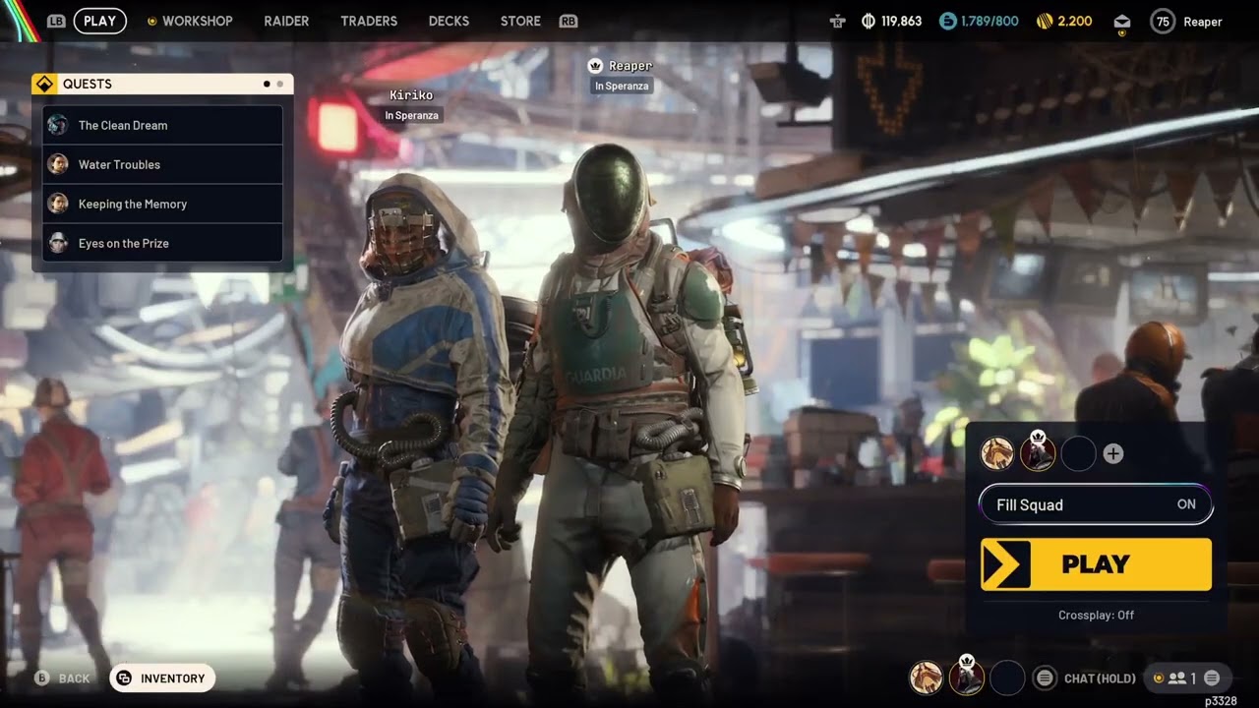Click the Water Troubles quest avatar
Screen dimensions: 1259x708
(58, 164)
